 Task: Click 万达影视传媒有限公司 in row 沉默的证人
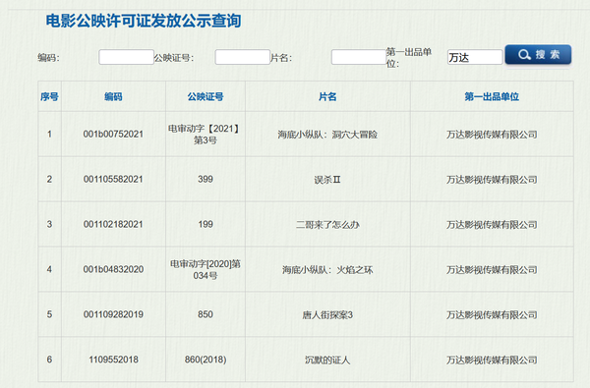point(492,360)
